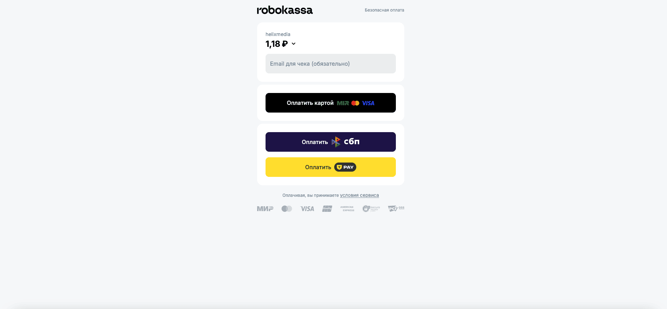Click the Безопасная оплата header text
Viewport: 667px width, 309px height.
click(x=384, y=10)
